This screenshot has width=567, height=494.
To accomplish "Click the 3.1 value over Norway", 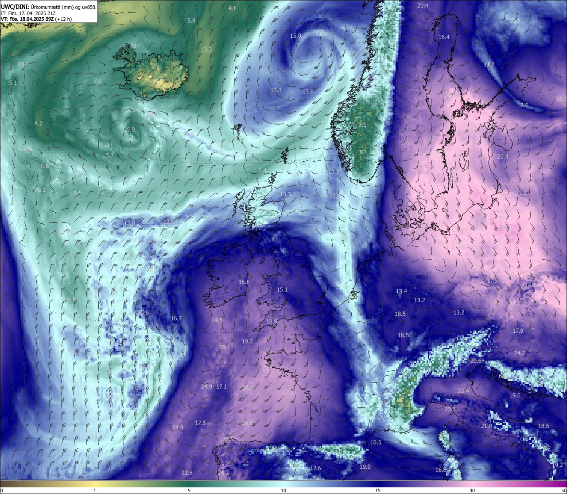I will pyautogui.click(x=362, y=125).
